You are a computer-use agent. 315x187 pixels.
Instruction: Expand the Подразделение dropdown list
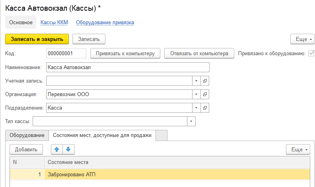[196, 108]
